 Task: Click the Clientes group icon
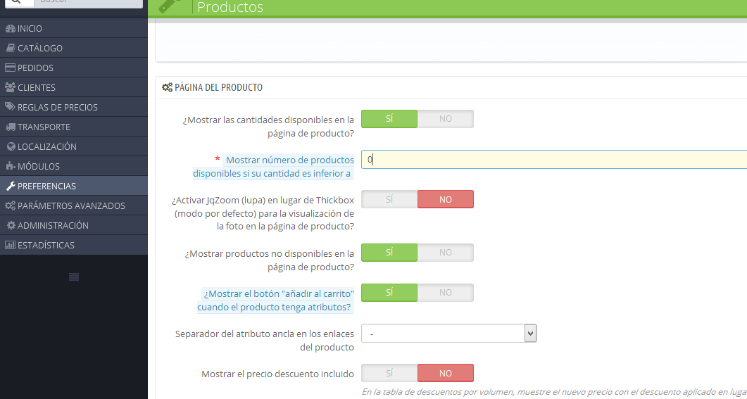[x=10, y=87]
